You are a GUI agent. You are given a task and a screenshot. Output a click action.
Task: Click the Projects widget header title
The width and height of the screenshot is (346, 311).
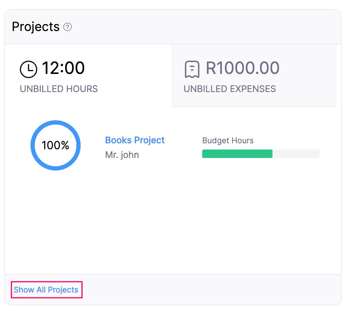[x=36, y=26]
